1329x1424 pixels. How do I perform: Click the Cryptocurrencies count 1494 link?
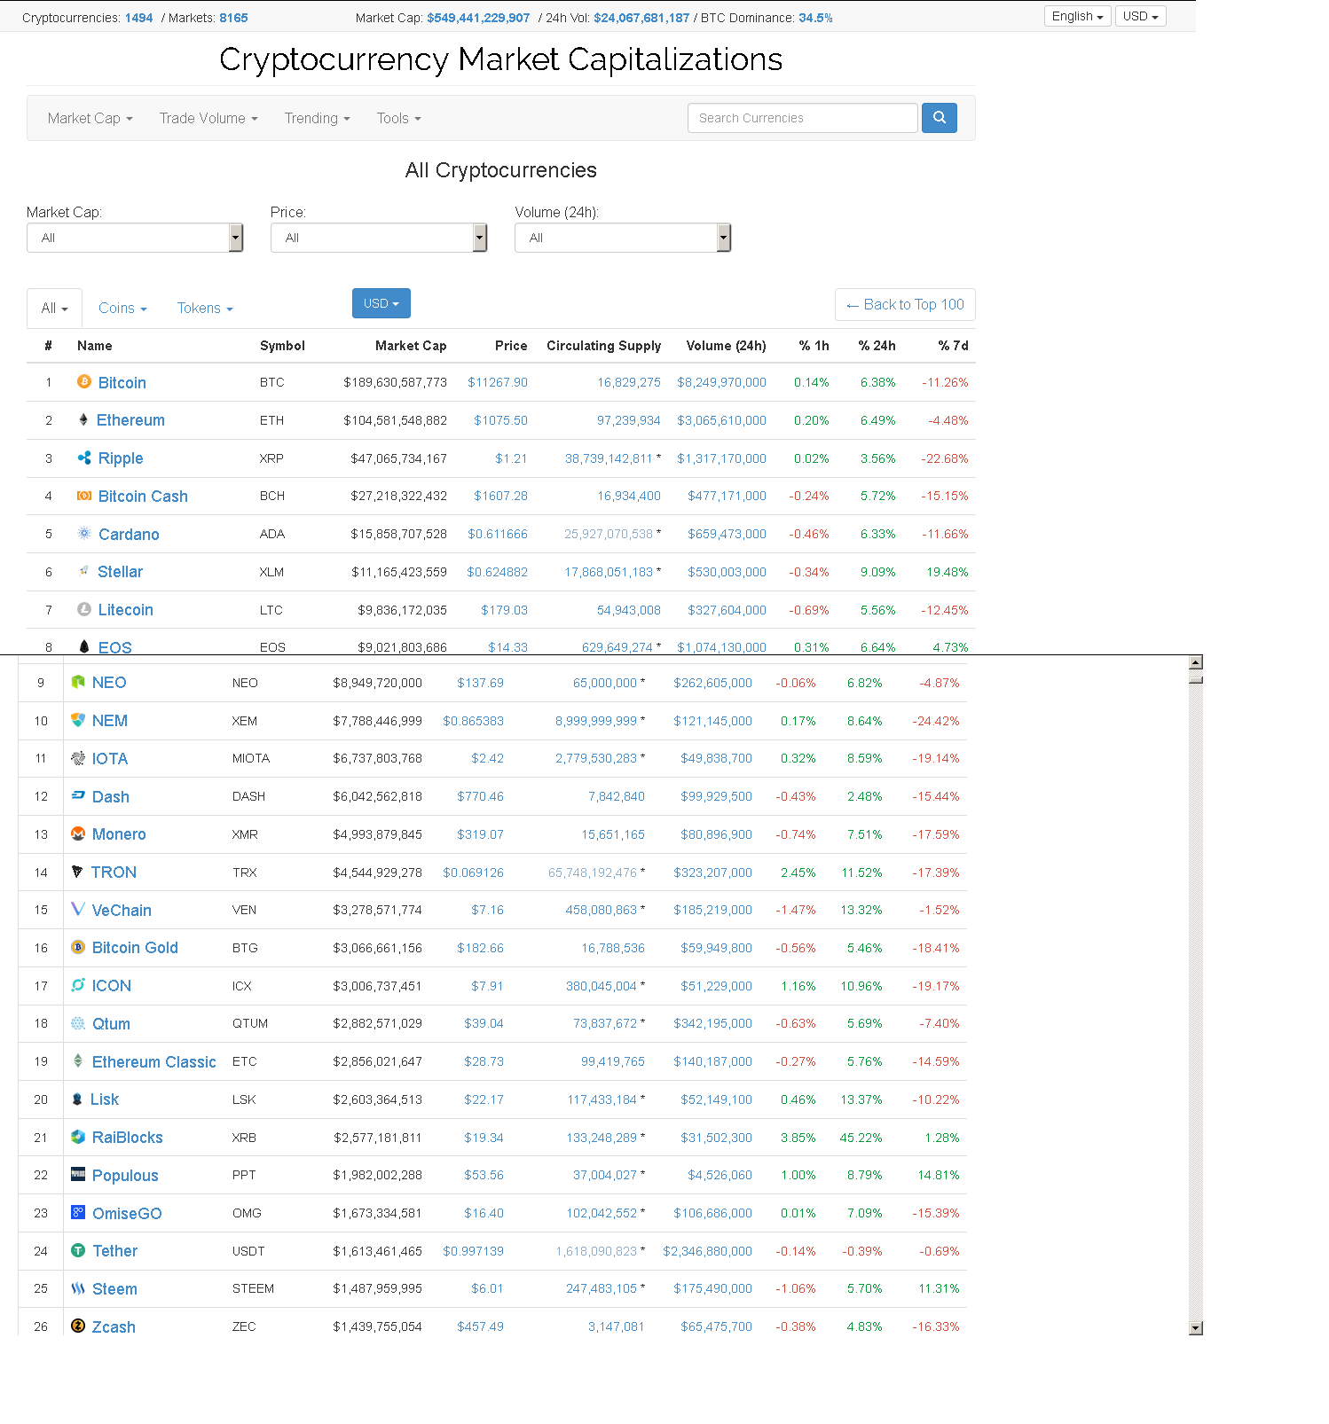[138, 18]
